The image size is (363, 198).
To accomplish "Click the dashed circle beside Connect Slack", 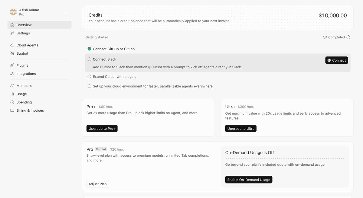I will 90,59.
